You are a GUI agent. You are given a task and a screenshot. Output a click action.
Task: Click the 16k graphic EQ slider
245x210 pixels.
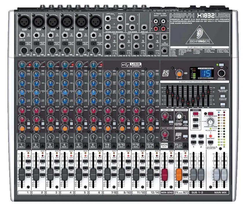tap(208, 92)
